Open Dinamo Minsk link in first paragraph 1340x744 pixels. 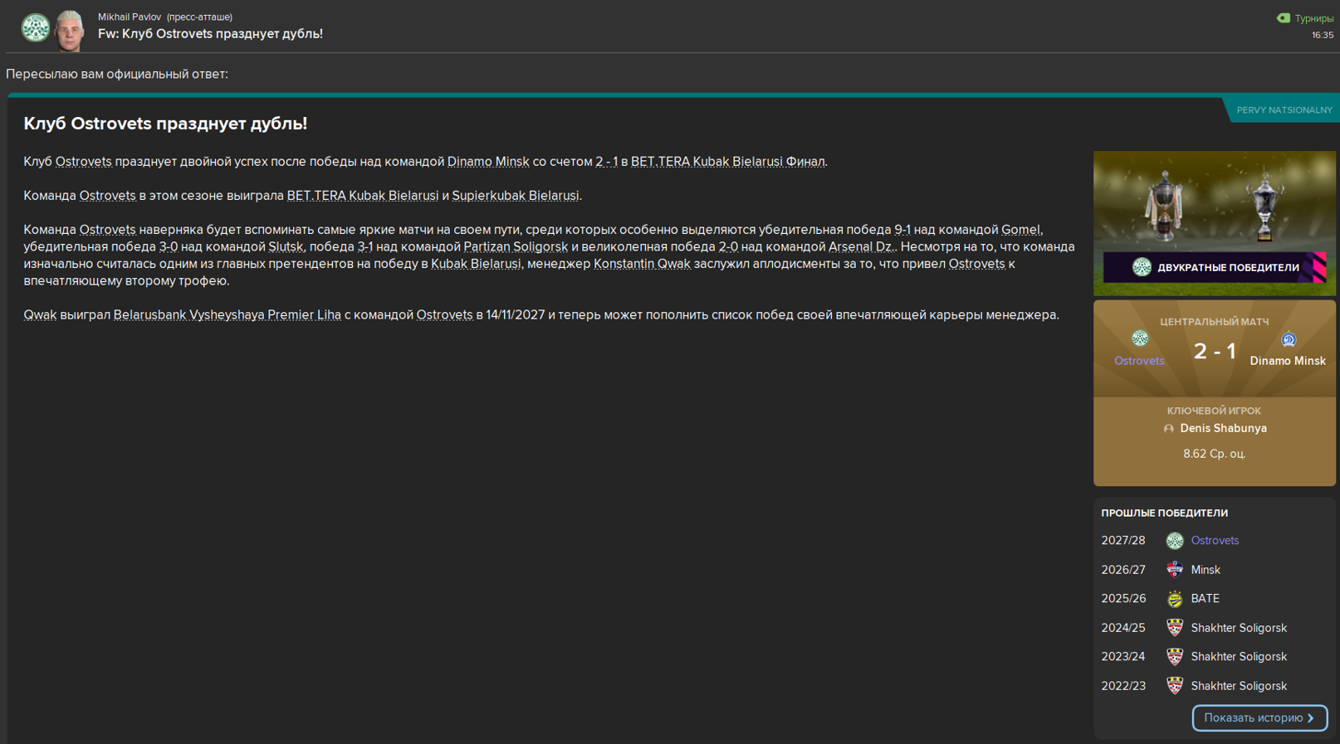pyautogui.click(x=488, y=161)
